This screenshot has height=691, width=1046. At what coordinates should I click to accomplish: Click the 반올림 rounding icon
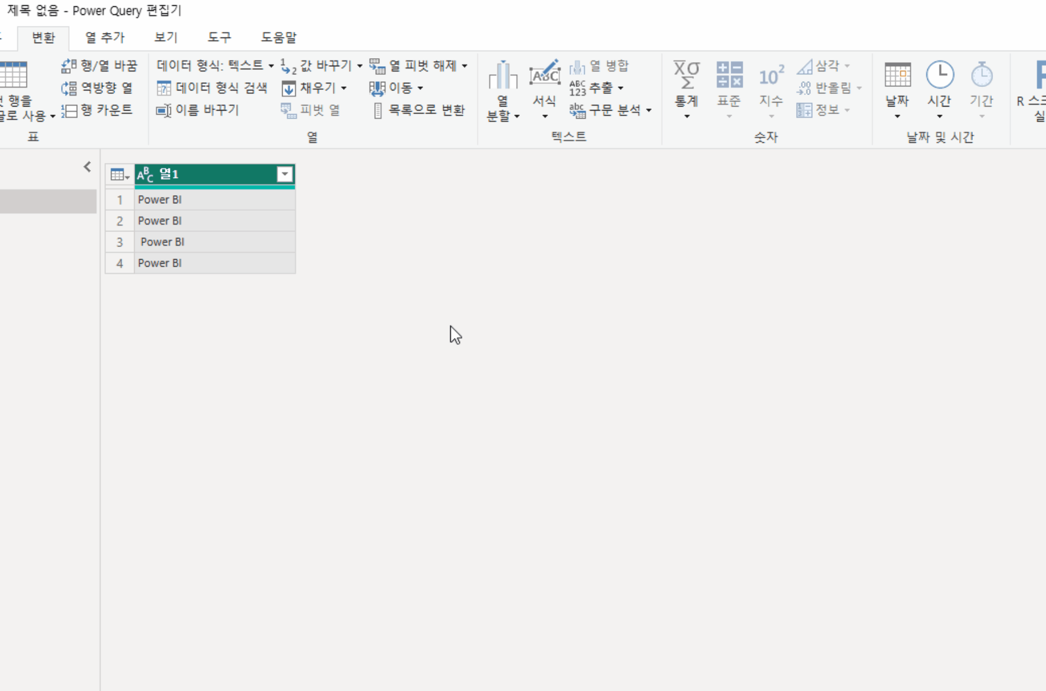tap(804, 88)
